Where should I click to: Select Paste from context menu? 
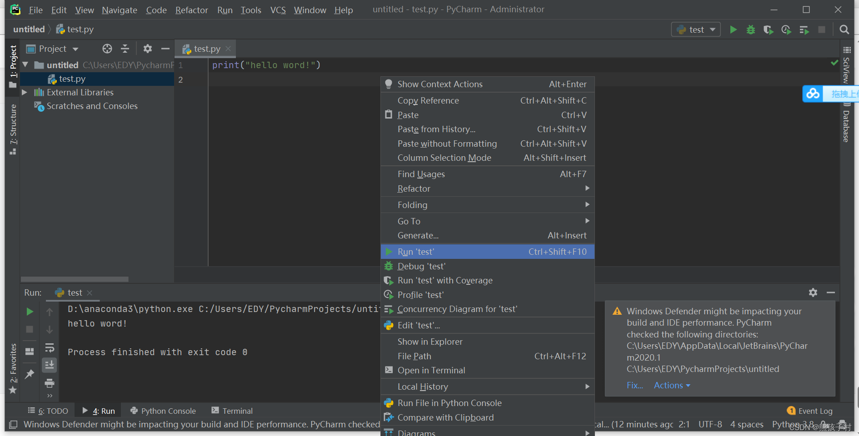(x=487, y=115)
